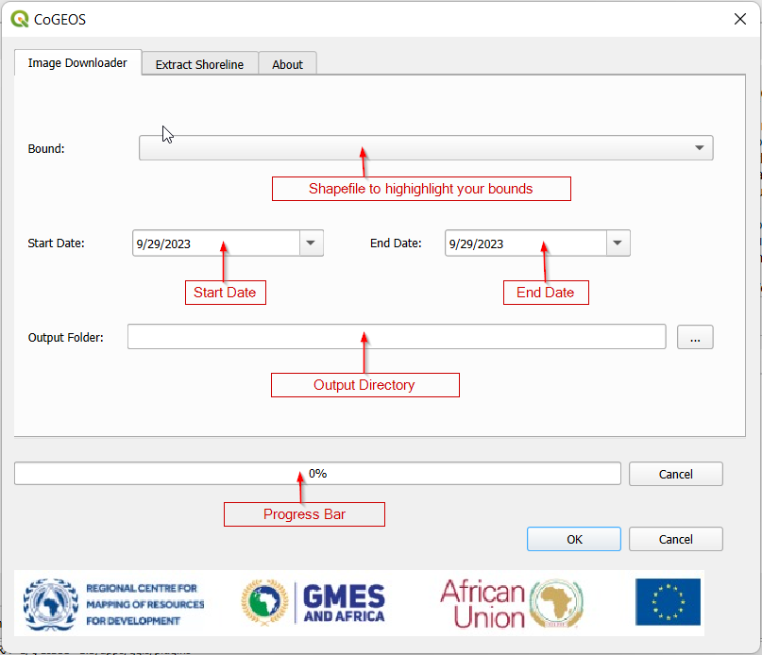Select the Image Downloader tab
The width and height of the screenshot is (762, 655).
pos(77,62)
